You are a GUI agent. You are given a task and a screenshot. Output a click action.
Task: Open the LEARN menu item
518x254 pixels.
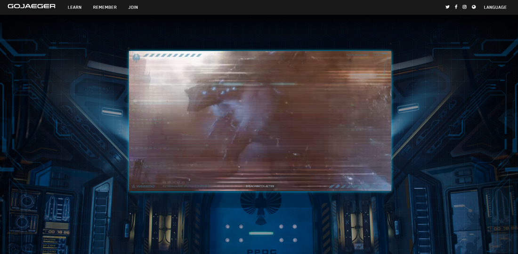click(75, 7)
